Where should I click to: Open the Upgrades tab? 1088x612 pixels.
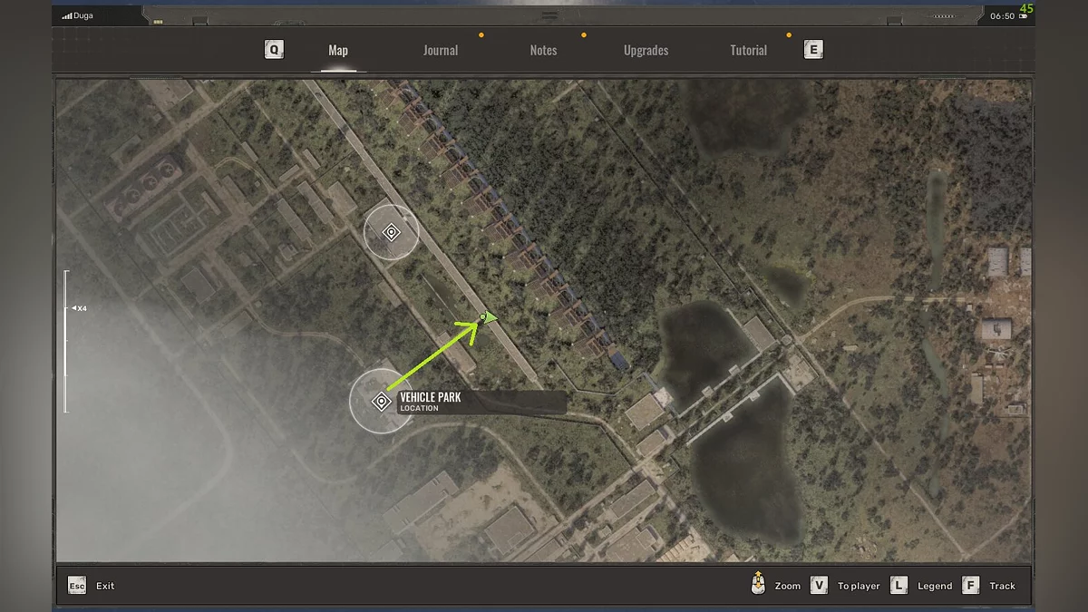pyautogui.click(x=646, y=51)
